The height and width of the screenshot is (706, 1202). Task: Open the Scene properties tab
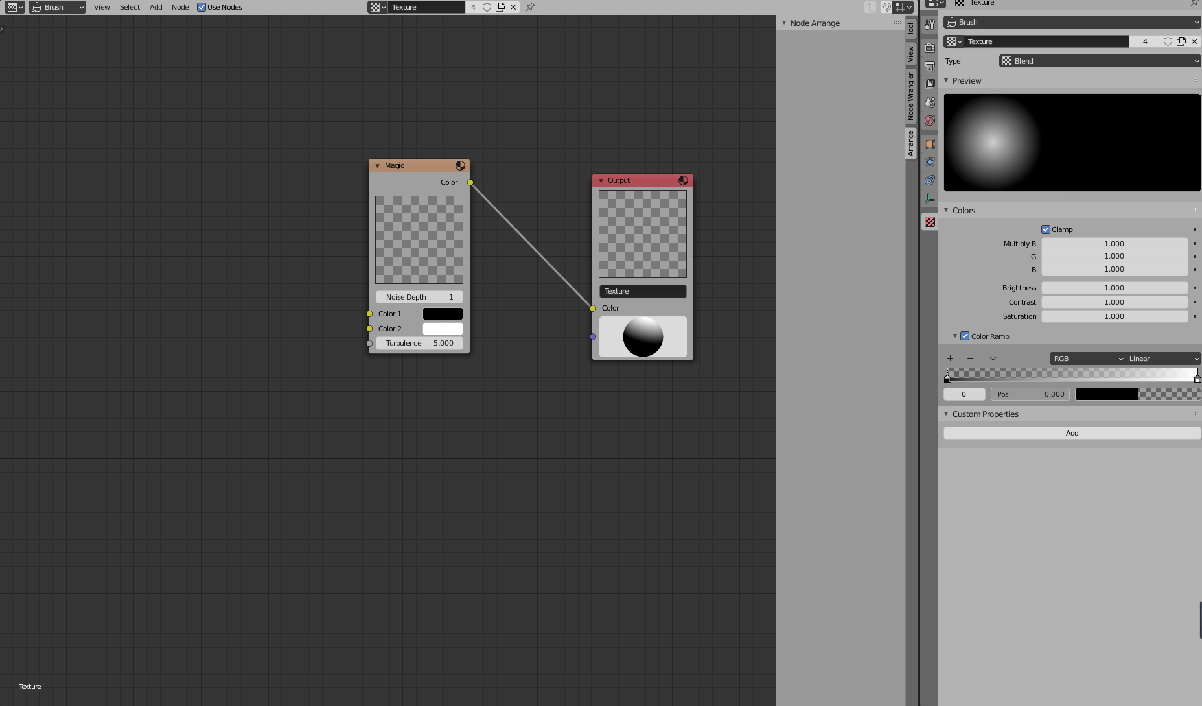click(930, 102)
